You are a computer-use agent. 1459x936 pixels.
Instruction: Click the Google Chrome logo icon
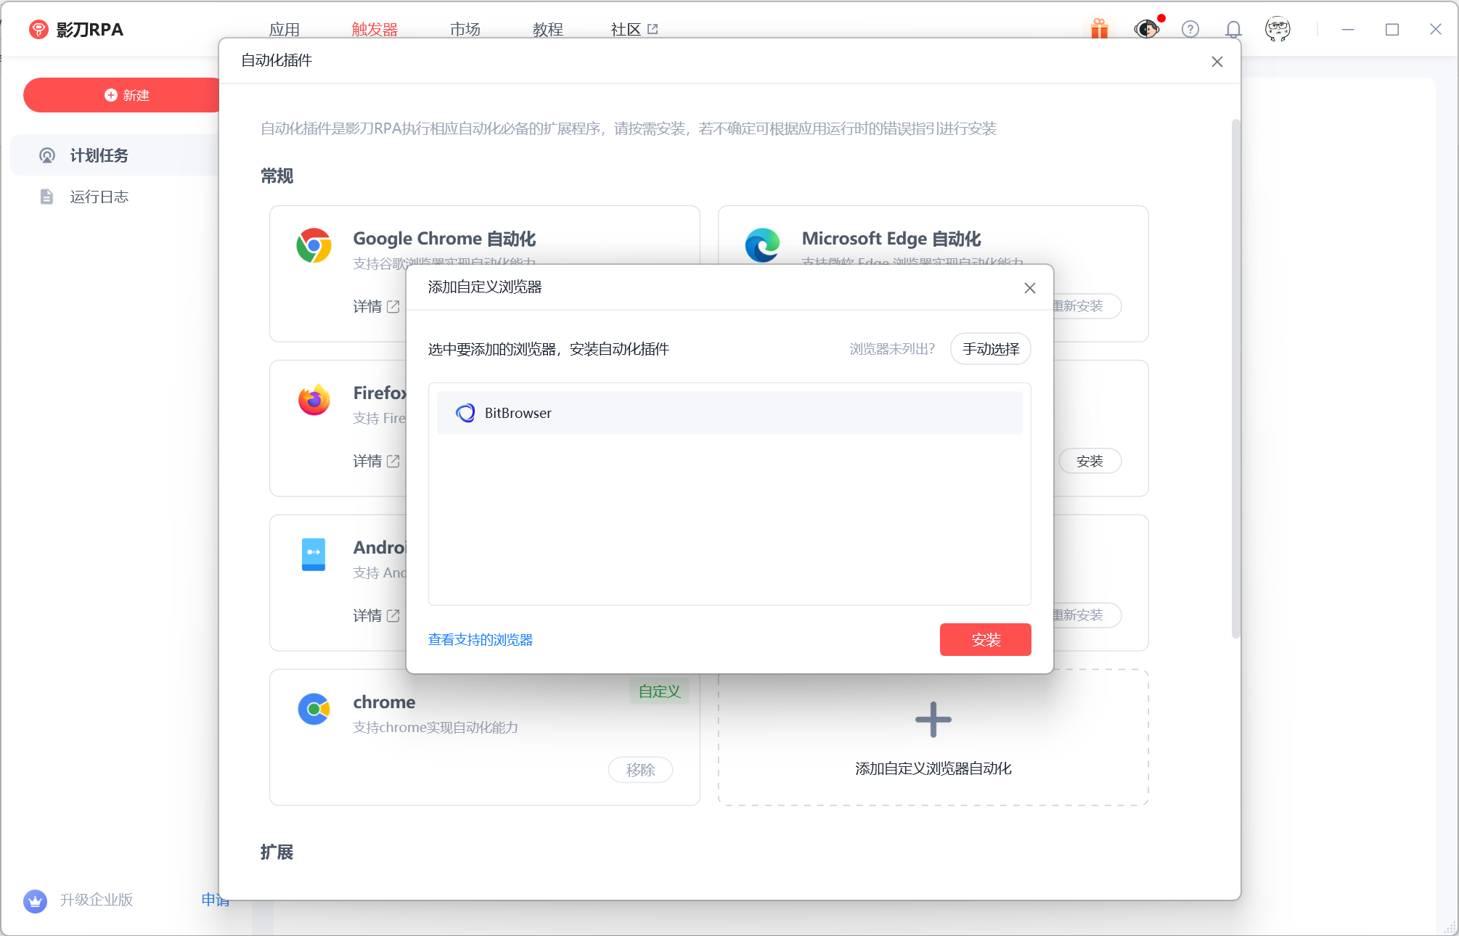[x=314, y=245]
